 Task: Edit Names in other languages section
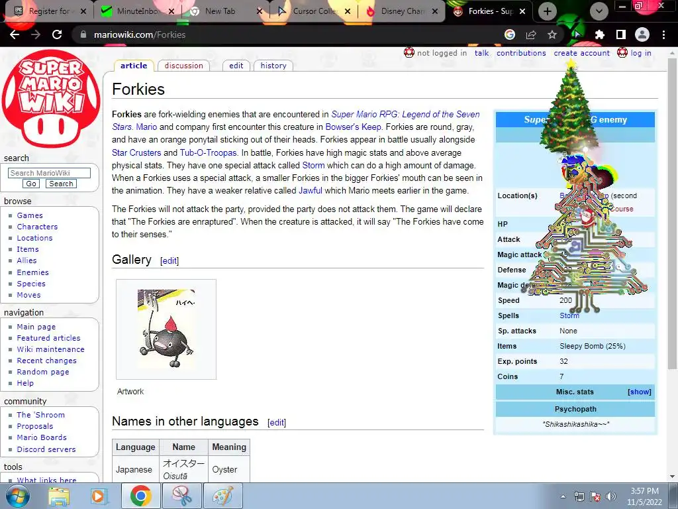[x=277, y=422]
